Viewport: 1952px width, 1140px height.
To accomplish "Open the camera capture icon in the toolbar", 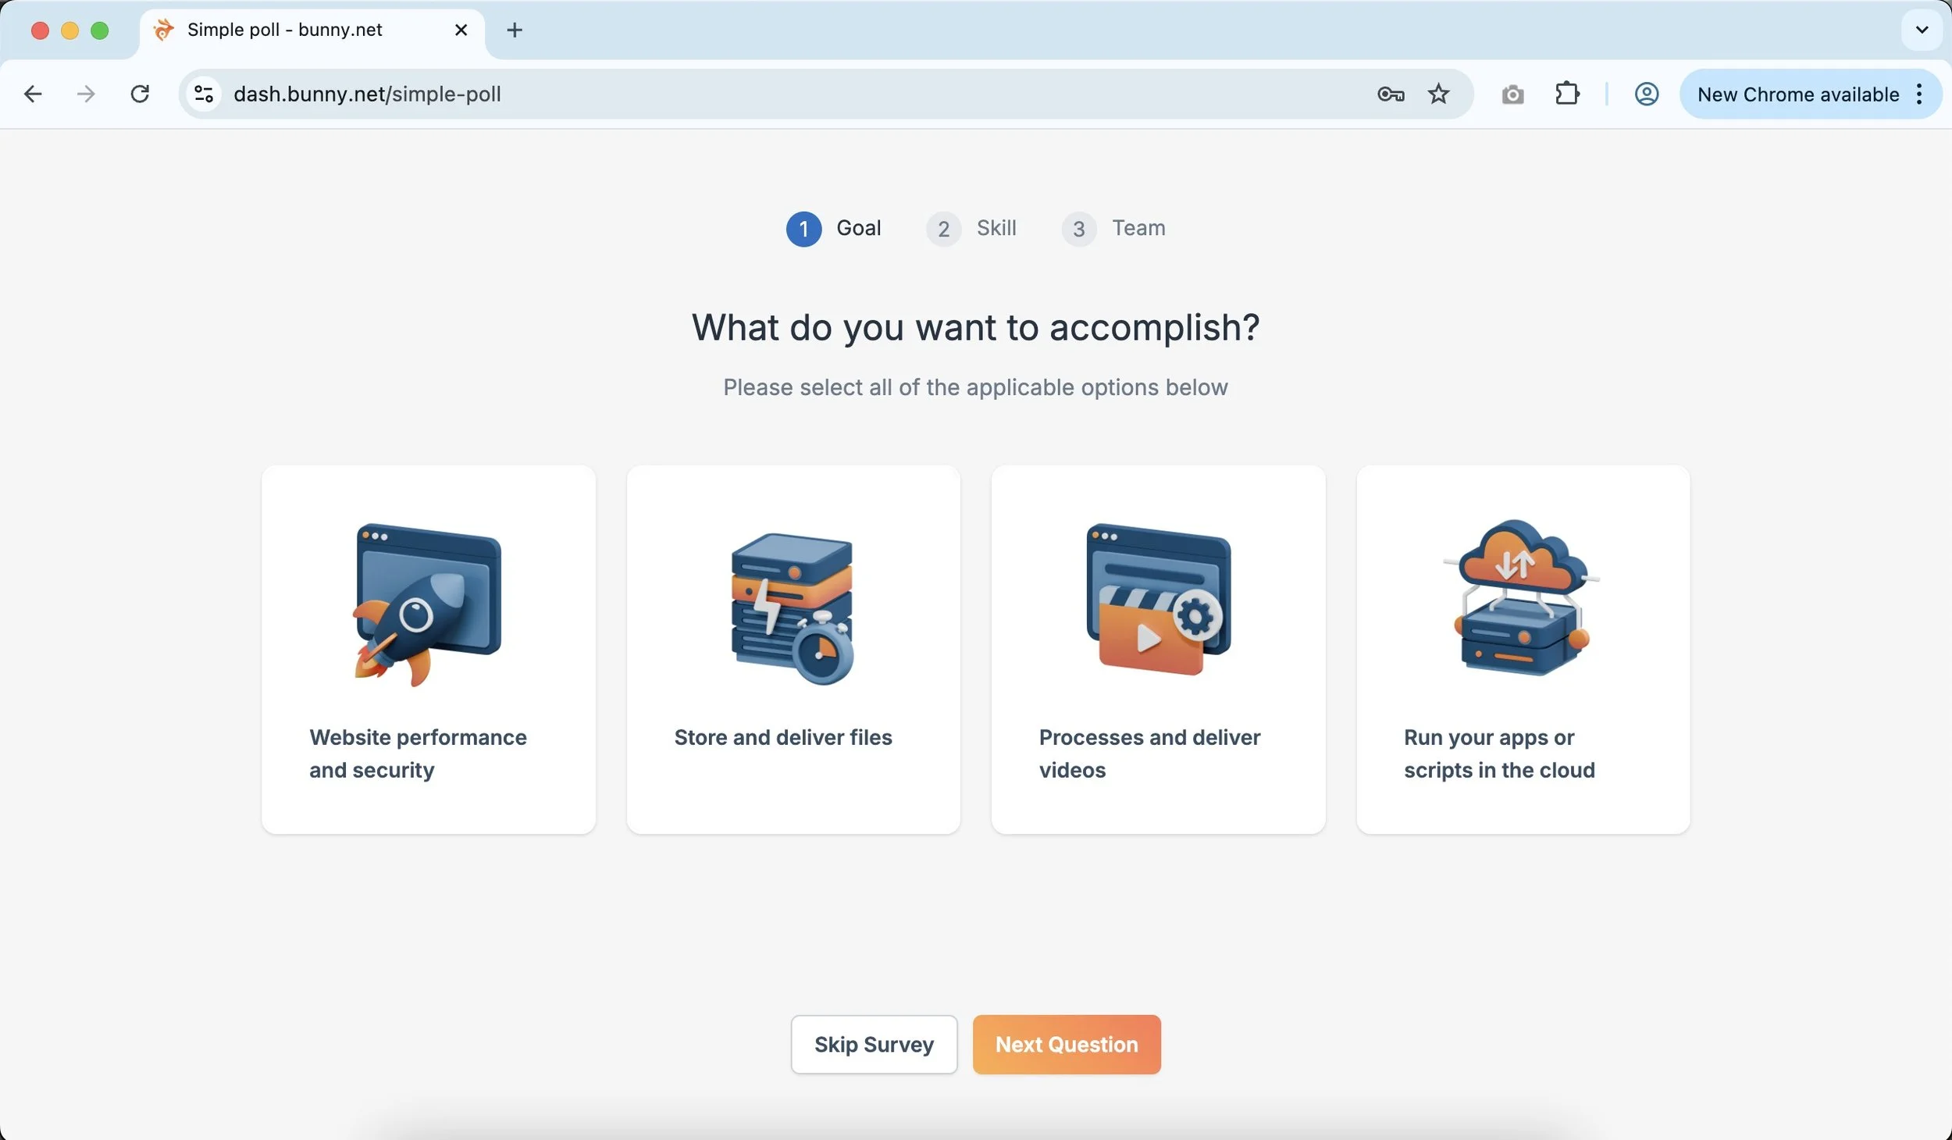I will click(1512, 94).
